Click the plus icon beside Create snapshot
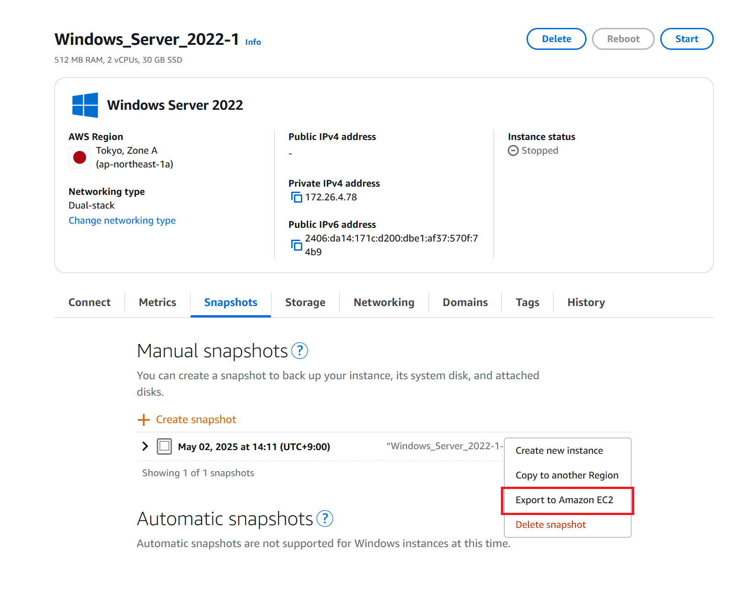 click(144, 420)
